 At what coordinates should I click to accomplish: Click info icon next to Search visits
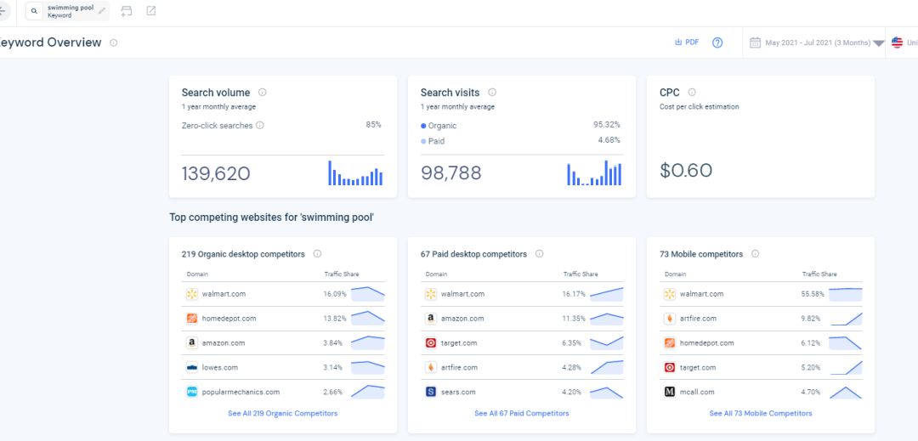(x=492, y=93)
